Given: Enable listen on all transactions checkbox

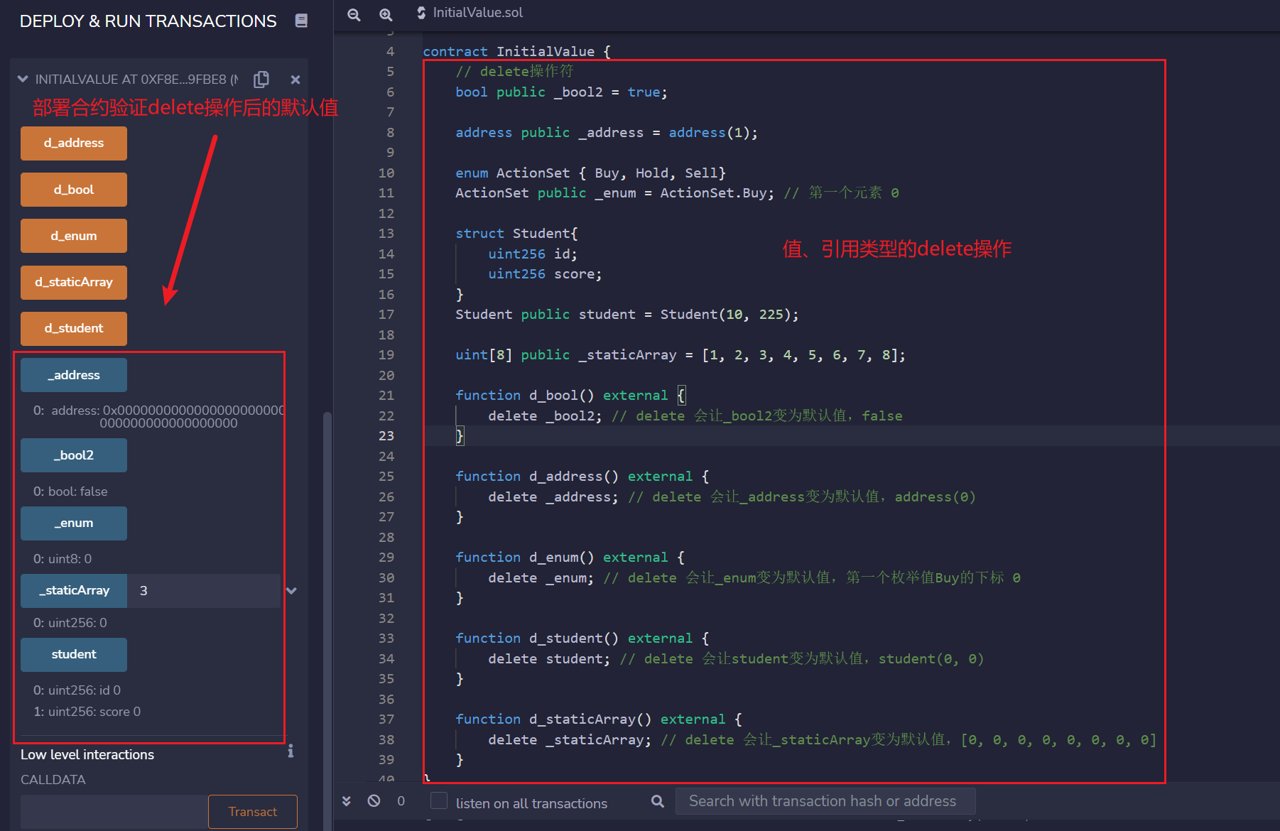Looking at the screenshot, I should (x=440, y=801).
